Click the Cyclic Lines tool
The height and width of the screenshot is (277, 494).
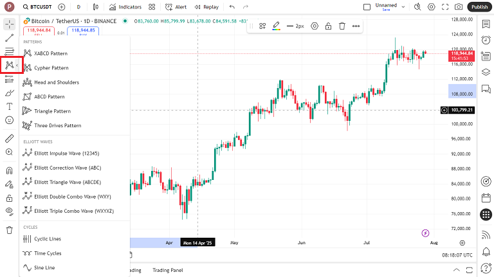(47, 238)
